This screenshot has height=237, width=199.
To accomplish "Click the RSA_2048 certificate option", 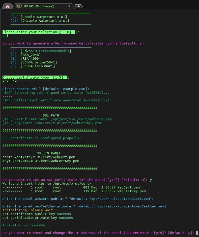I will tap(31, 55).
